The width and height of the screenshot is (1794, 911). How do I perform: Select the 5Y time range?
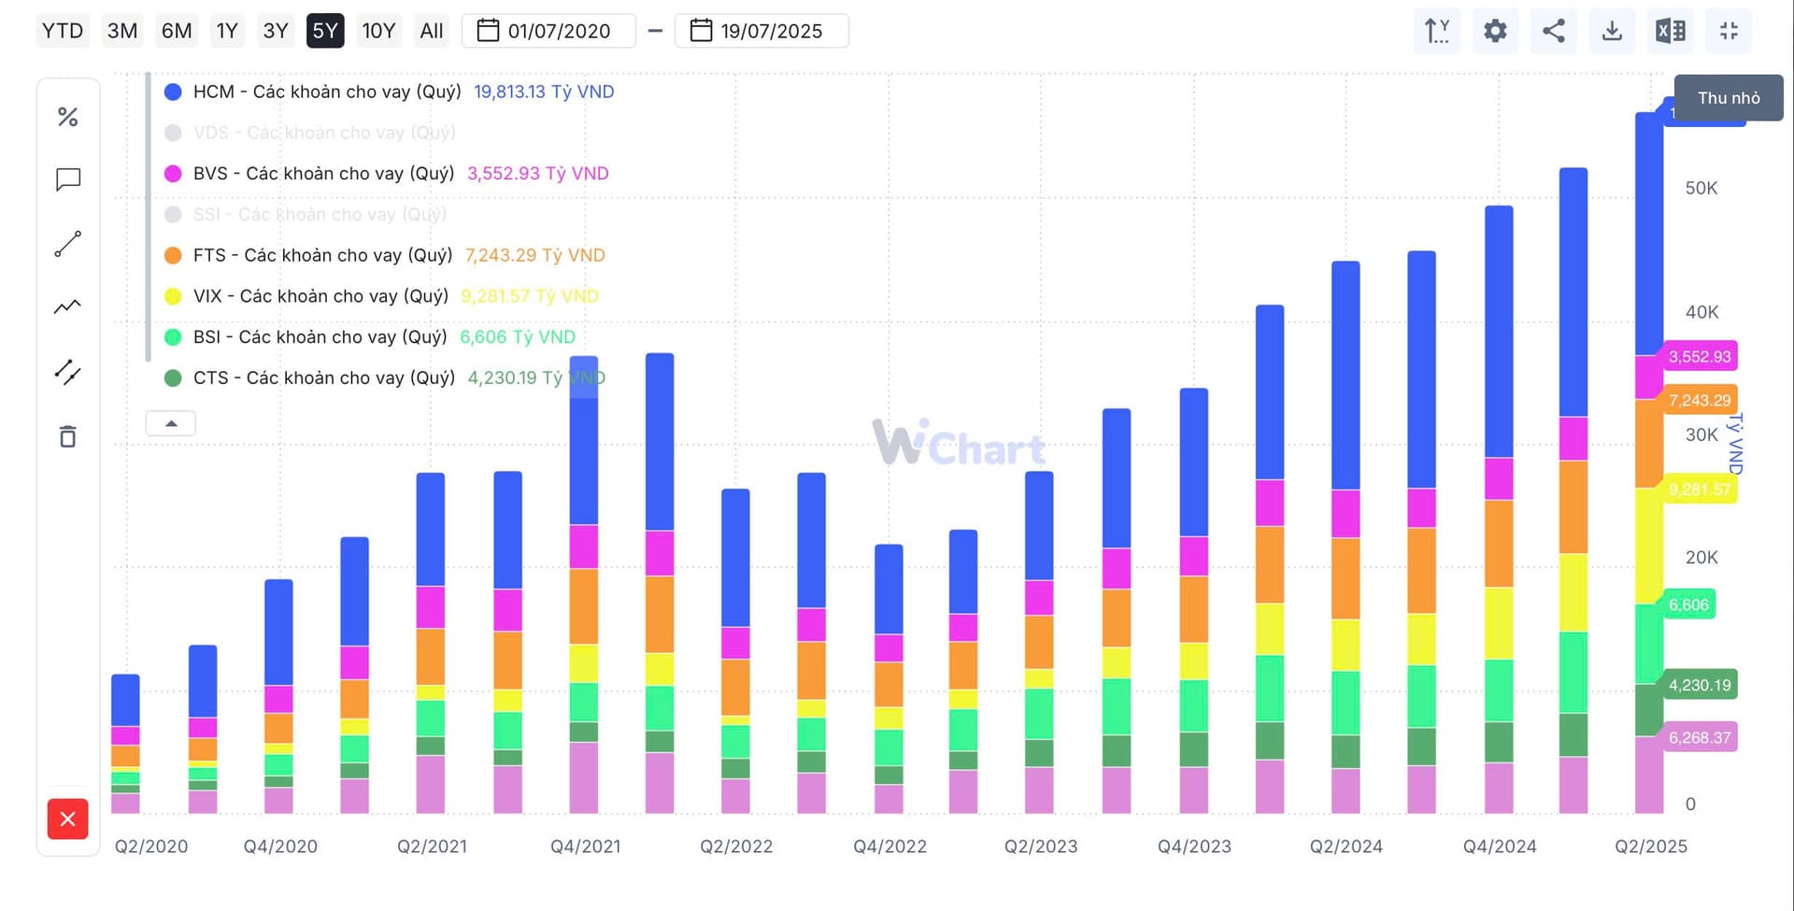325,31
